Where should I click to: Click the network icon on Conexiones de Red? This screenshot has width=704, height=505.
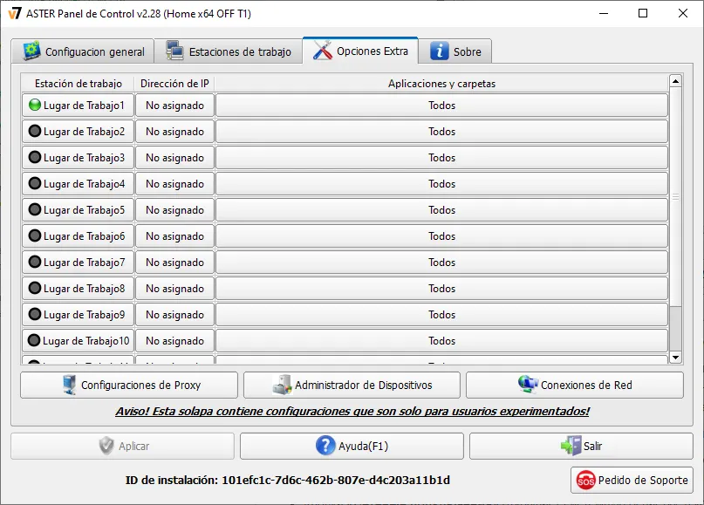point(525,384)
